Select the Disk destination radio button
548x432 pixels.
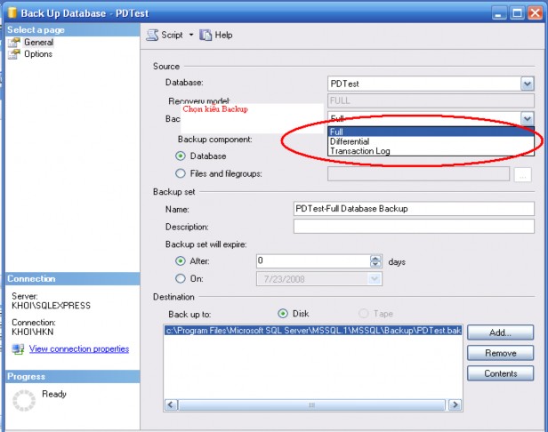(283, 314)
